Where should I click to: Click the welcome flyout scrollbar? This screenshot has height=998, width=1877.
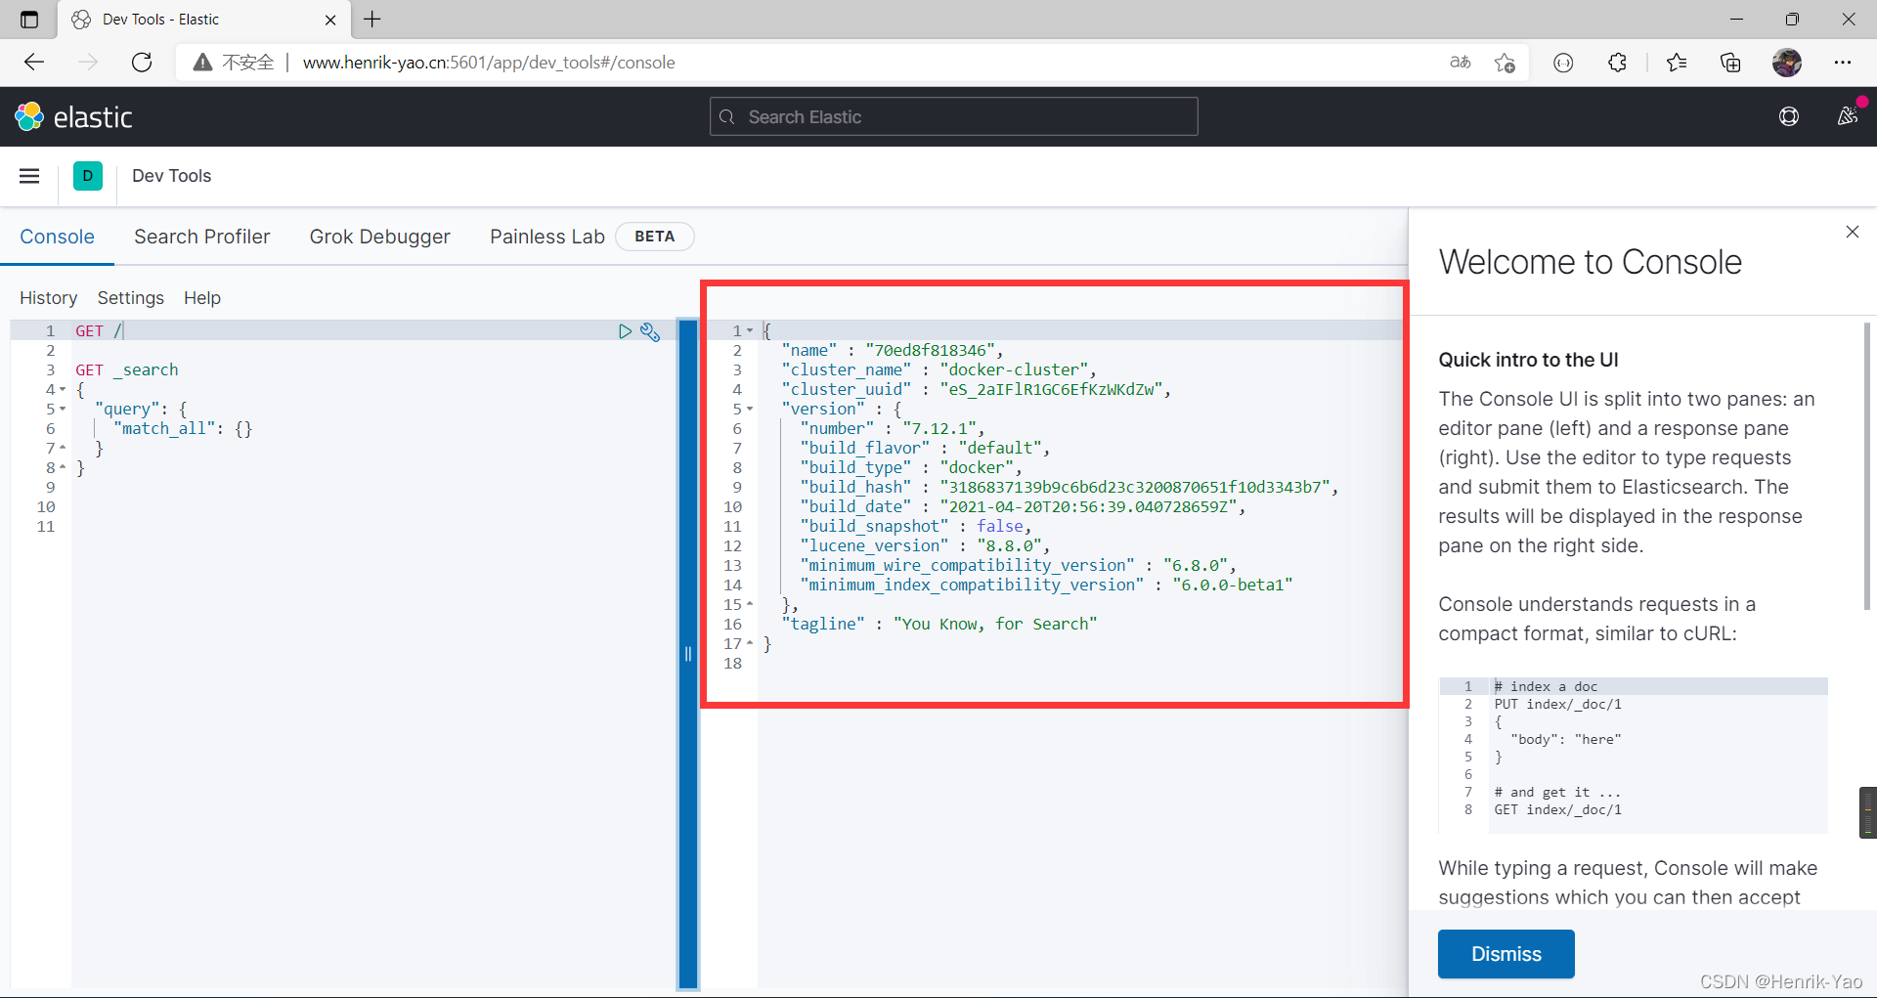point(1867,466)
